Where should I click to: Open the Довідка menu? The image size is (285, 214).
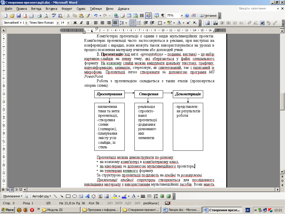pyautogui.click(x=123, y=9)
